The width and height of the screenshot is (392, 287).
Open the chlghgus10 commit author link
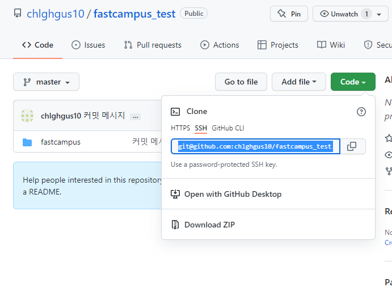tap(61, 116)
